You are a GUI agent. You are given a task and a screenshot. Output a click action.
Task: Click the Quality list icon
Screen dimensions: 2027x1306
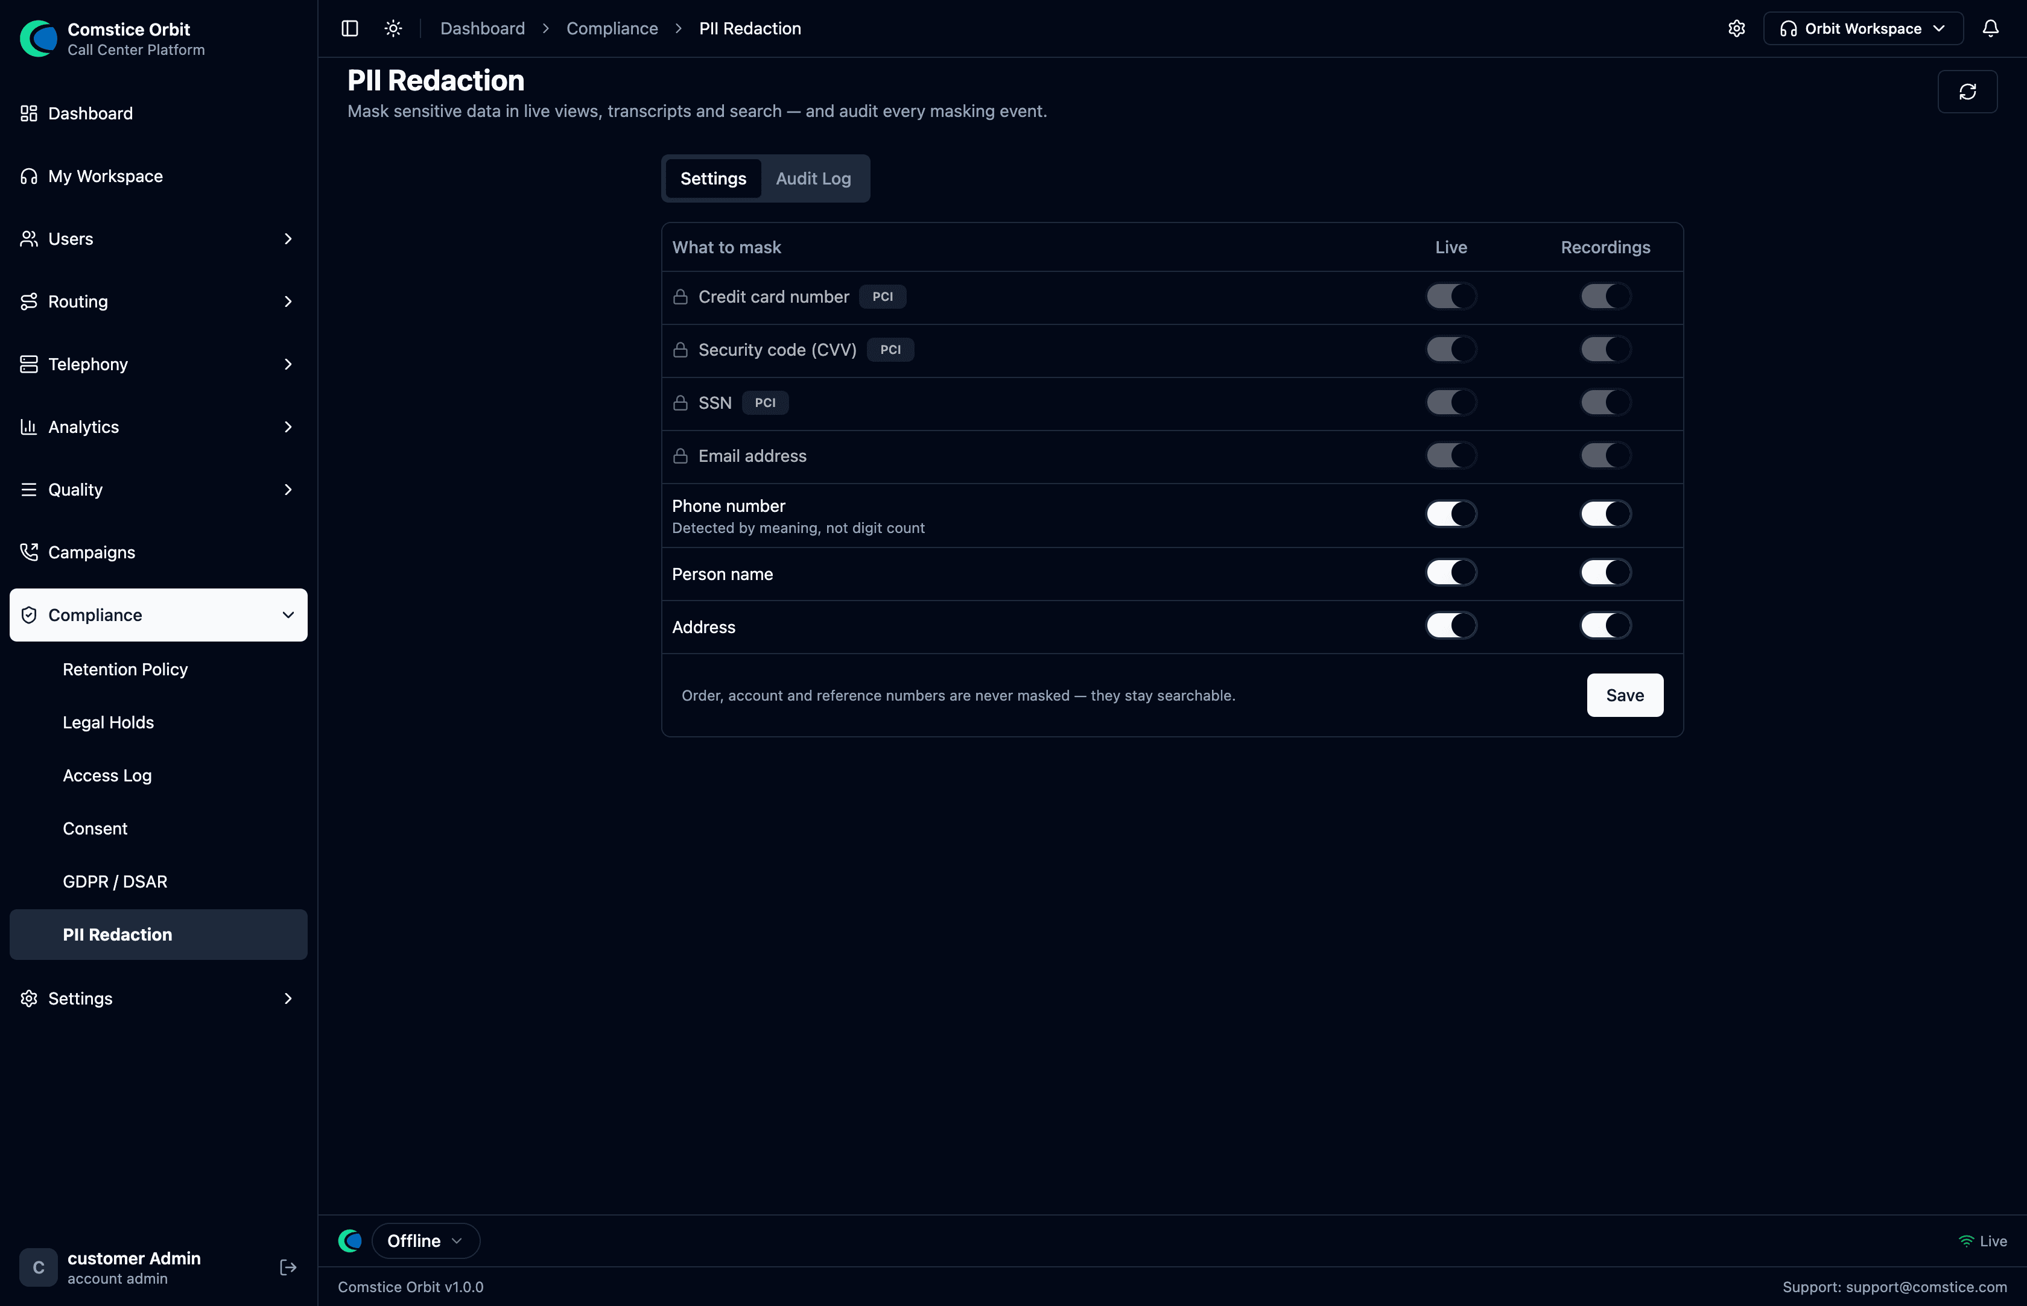pyautogui.click(x=29, y=490)
